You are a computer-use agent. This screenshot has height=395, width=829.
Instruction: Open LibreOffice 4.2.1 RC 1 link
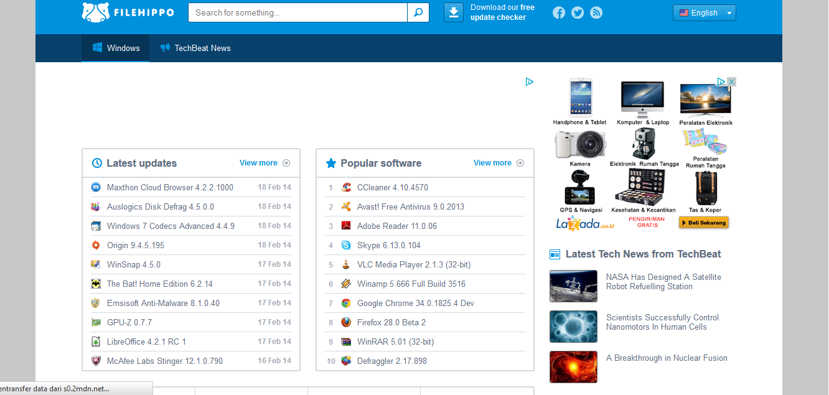146,342
